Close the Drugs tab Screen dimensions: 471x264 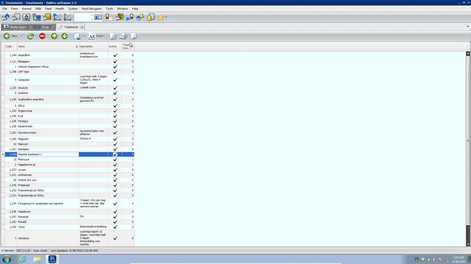[x=53, y=27]
